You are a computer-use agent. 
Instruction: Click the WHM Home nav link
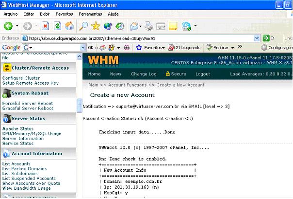coord(94,74)
